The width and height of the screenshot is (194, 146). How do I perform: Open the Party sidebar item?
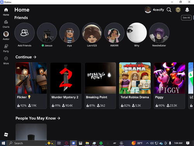coord(6,48)
